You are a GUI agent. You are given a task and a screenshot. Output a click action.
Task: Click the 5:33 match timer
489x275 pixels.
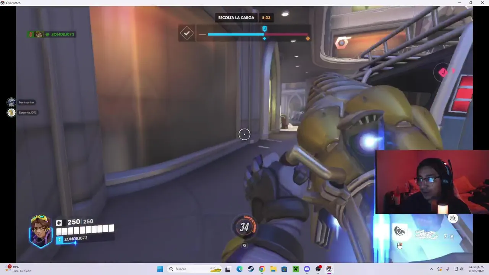(x=266, y=18)
